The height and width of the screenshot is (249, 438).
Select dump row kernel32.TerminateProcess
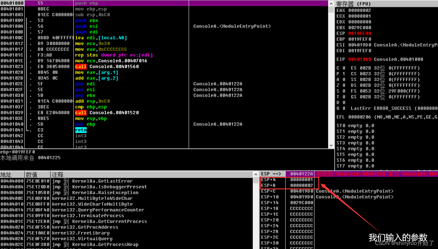(x=88, y=216)
